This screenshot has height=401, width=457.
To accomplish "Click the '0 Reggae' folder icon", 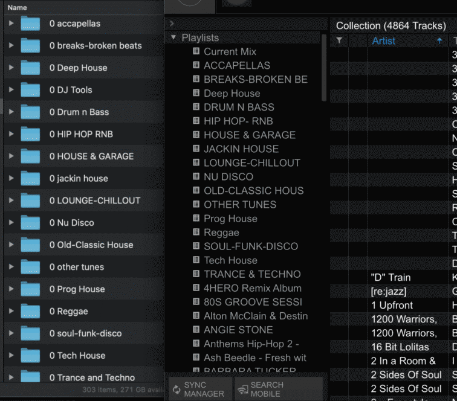I will [30, 311].
